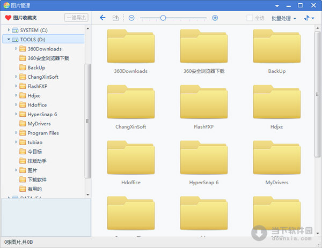Open the BackUp folder thumbnail
This screenshot has width=322, height=248.
(x=277, y=46)
